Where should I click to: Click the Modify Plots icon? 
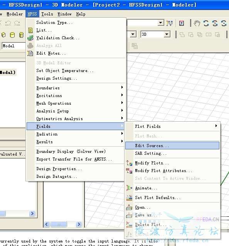[x=129, y=163]
